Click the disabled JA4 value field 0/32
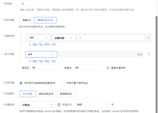Image resolution: width=158 pixels, height=113 pixels. 101,54
